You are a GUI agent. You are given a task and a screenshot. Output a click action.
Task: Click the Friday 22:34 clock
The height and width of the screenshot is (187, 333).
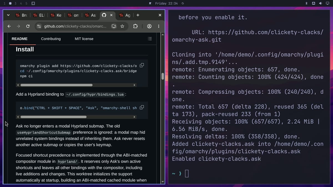coord(167,3)
